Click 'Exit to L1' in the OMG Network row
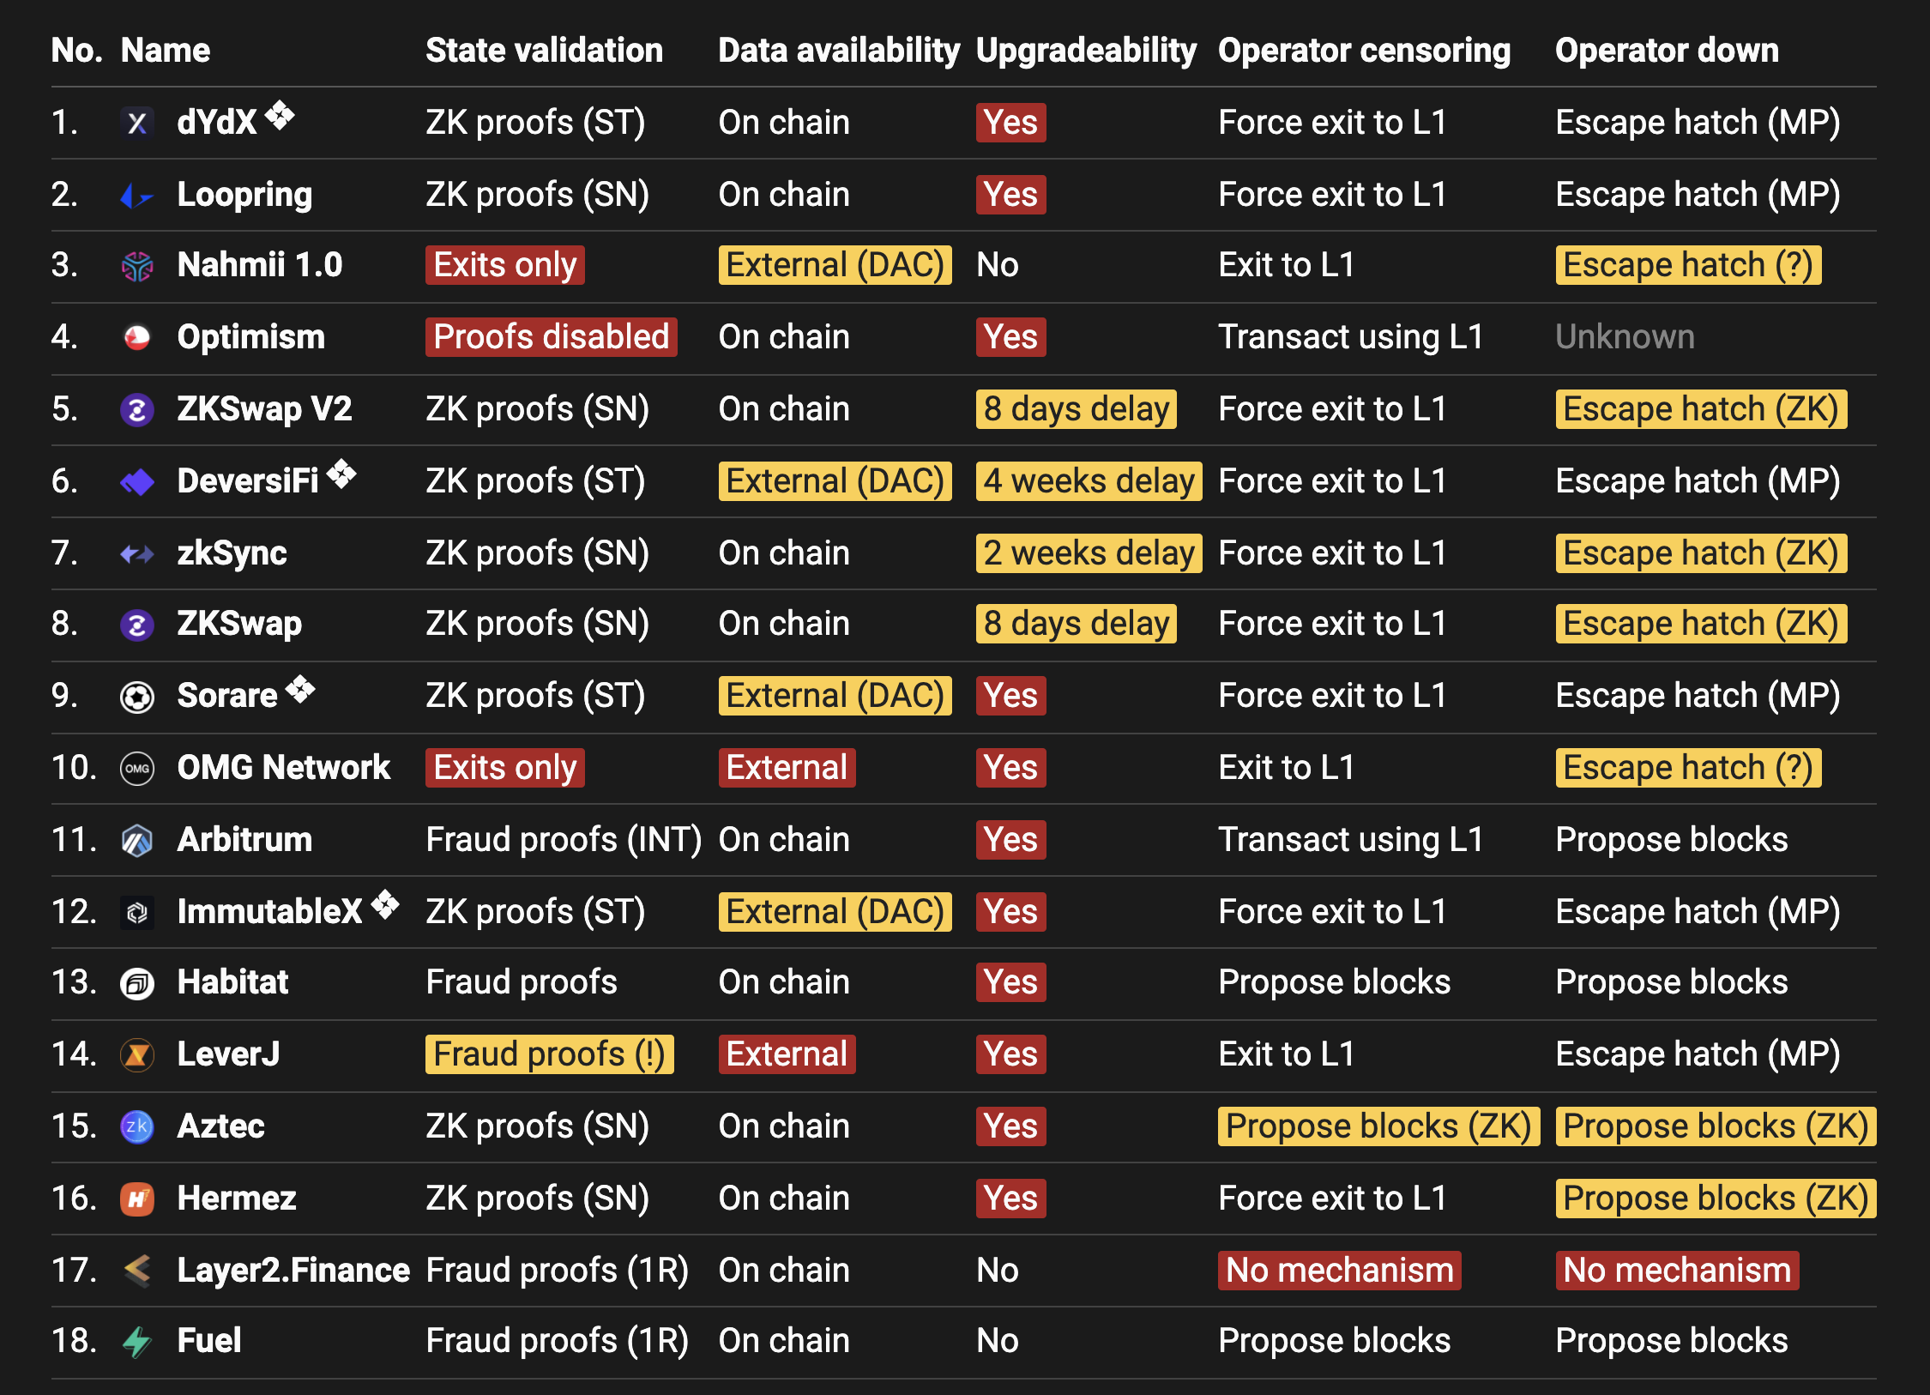This screenshot has width=1930, height=1395. click(1286, 768)
